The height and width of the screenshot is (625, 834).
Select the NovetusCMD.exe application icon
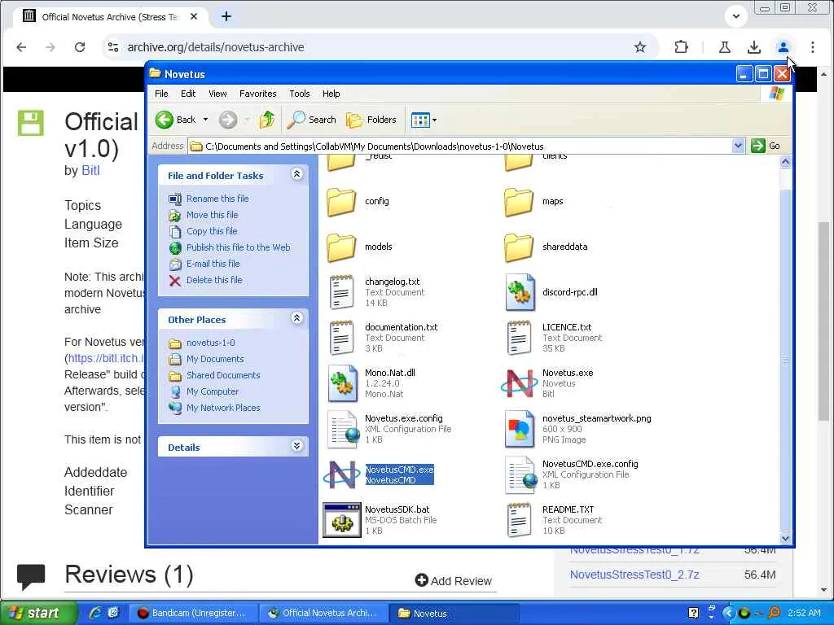[341, 474]
